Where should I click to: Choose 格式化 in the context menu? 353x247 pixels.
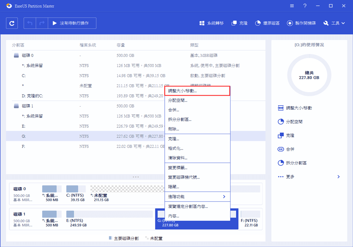click(197, 149)
